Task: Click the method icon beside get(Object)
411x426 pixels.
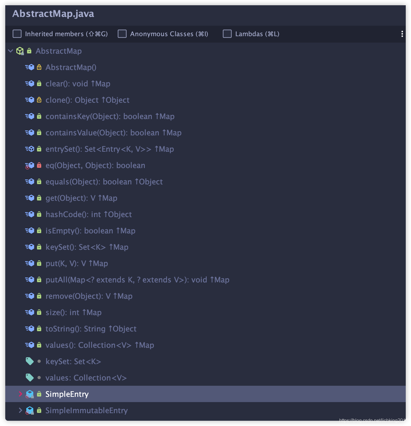Action: coord(30,198)
